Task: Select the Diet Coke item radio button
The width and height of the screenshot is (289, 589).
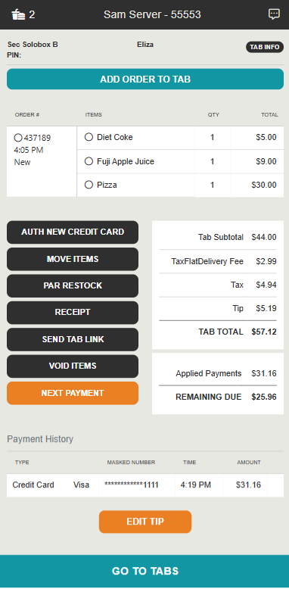Action: click(x=89, y=137)
